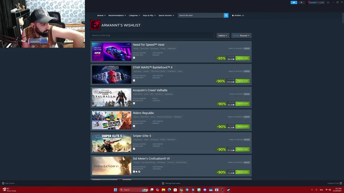Open Discord from taskbar
Image resolution: width=344 pixels, height=193 pixels.
[205, 190]
